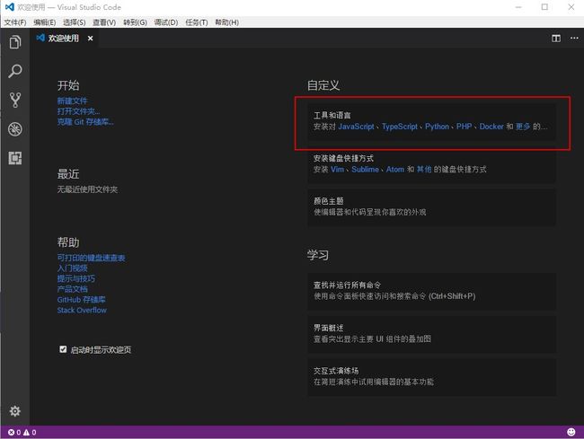Click the PHP language link
The image size is (584, 439).
coord(465,127)
